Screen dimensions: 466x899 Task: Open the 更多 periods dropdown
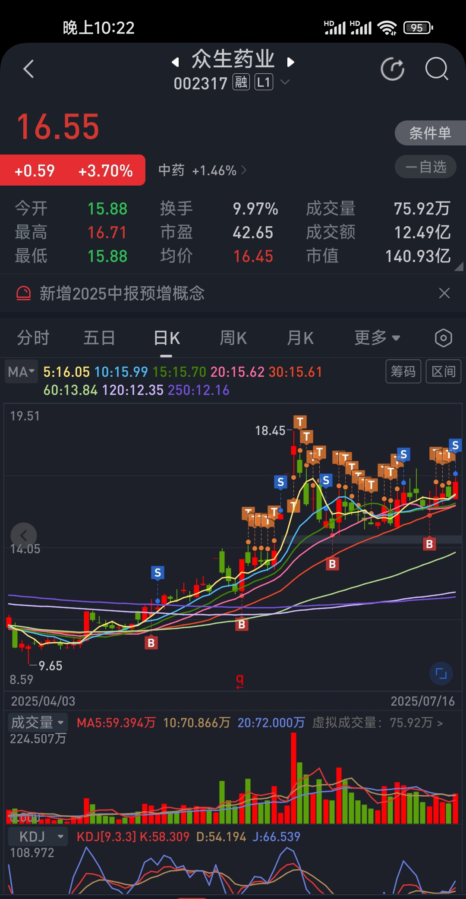coord(377,338)
